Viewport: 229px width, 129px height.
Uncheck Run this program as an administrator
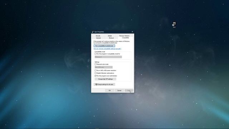pos(96,76)
